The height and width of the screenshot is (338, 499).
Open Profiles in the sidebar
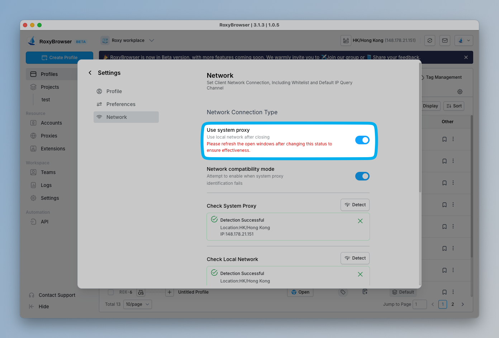(52, 74)
